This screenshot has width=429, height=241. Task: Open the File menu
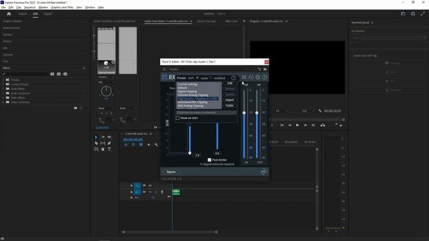click(x=3, y=7)
